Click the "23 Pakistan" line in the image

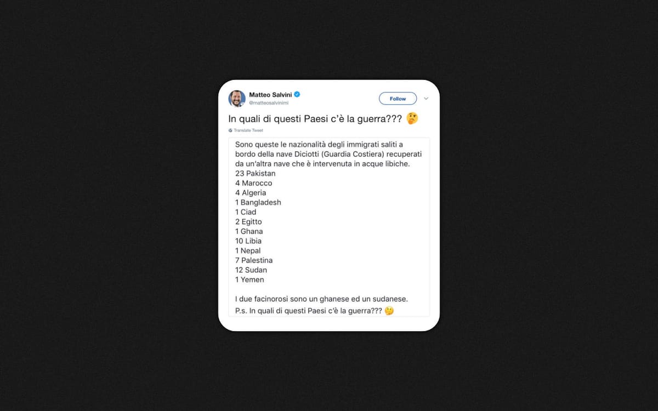(x=255, y=173)
